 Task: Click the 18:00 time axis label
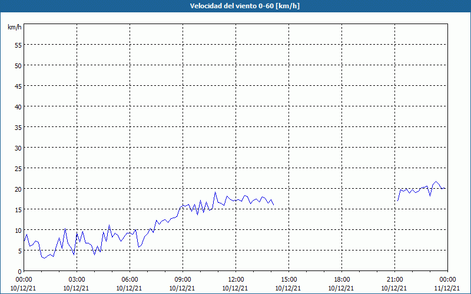342,280
